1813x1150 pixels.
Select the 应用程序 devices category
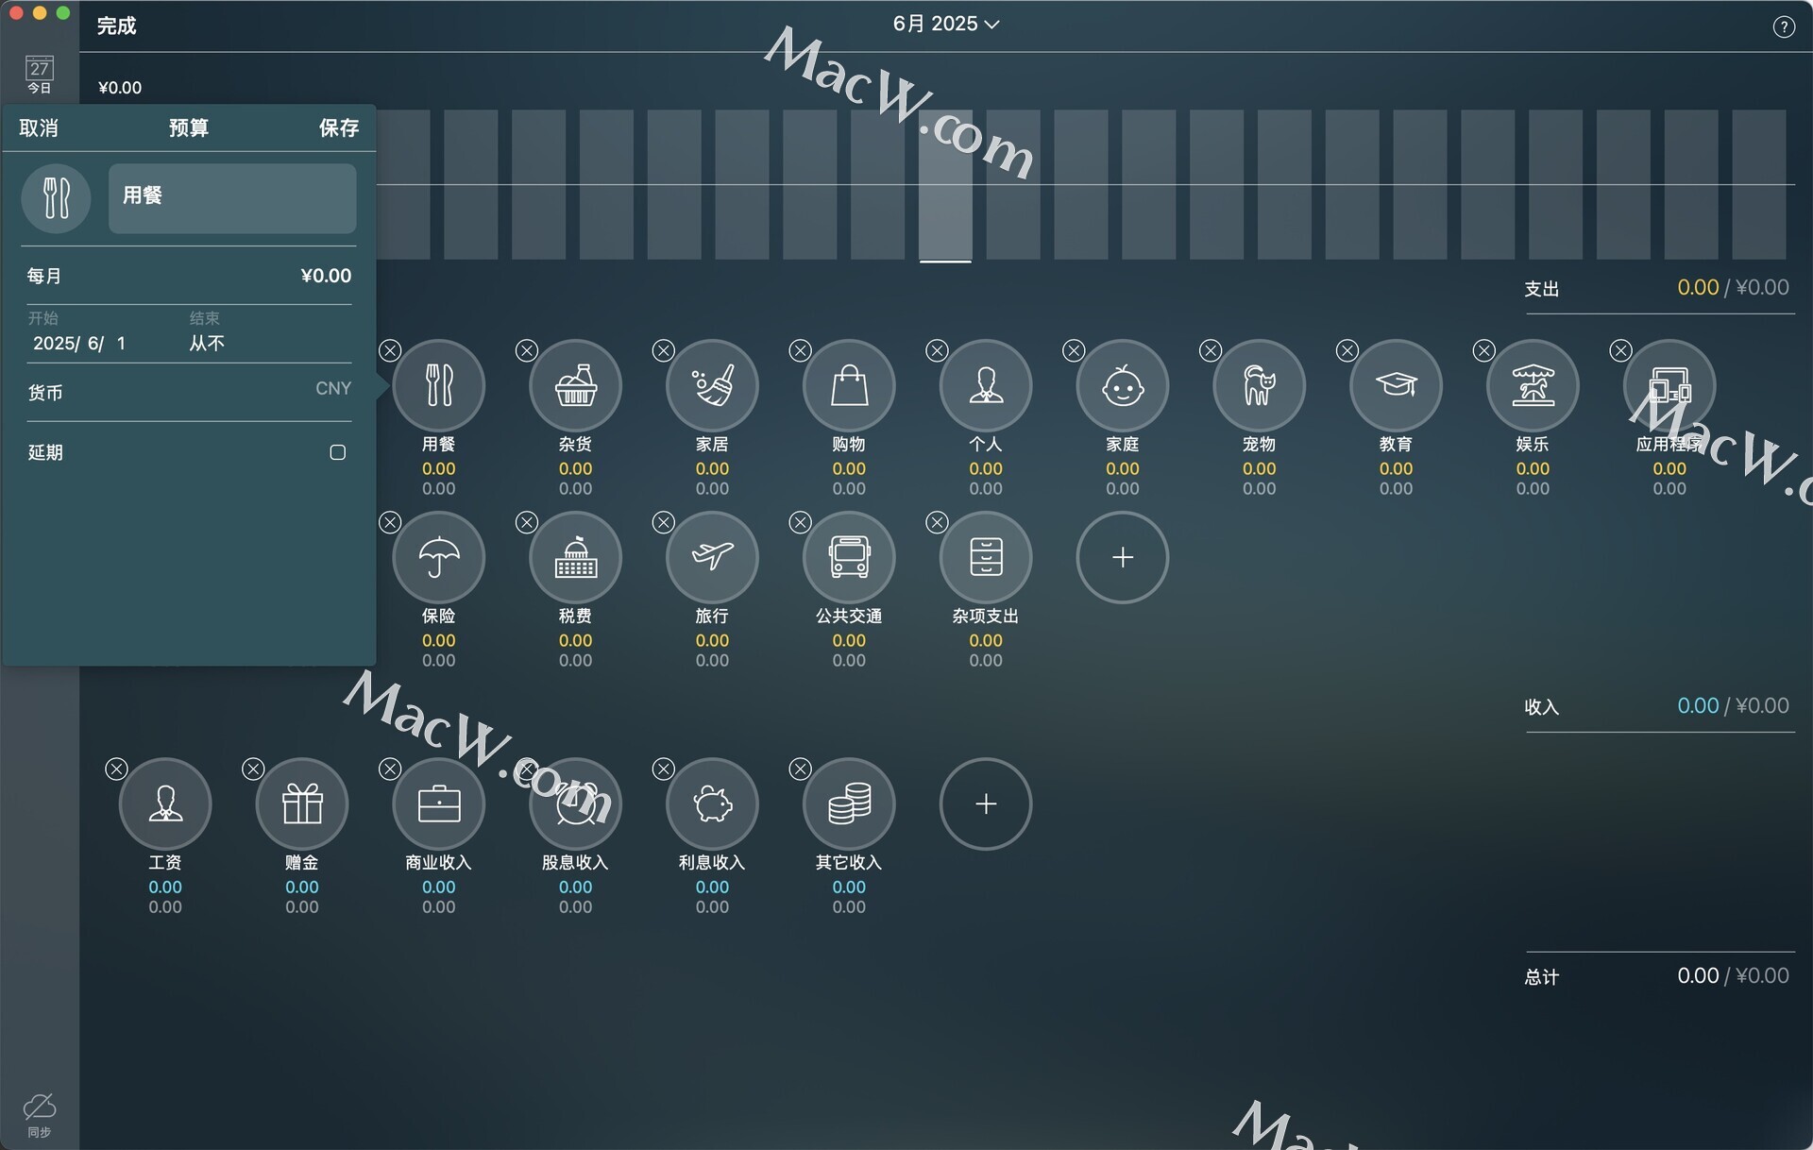(1669, 385)
